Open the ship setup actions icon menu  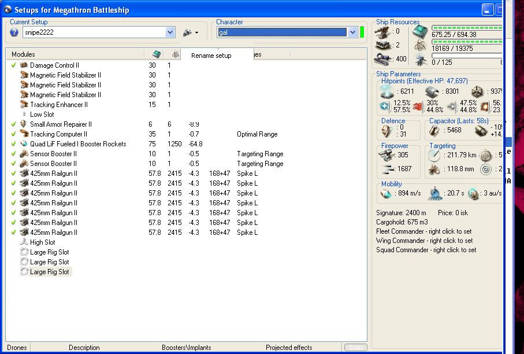click(190, 32)
